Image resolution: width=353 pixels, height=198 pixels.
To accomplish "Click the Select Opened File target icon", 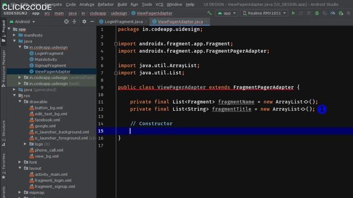I will (66, 21).
